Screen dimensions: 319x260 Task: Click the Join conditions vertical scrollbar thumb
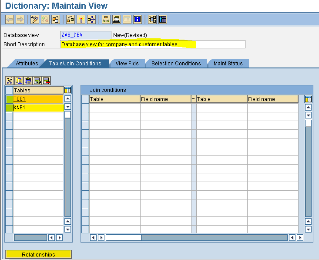(x=308, y=123)
